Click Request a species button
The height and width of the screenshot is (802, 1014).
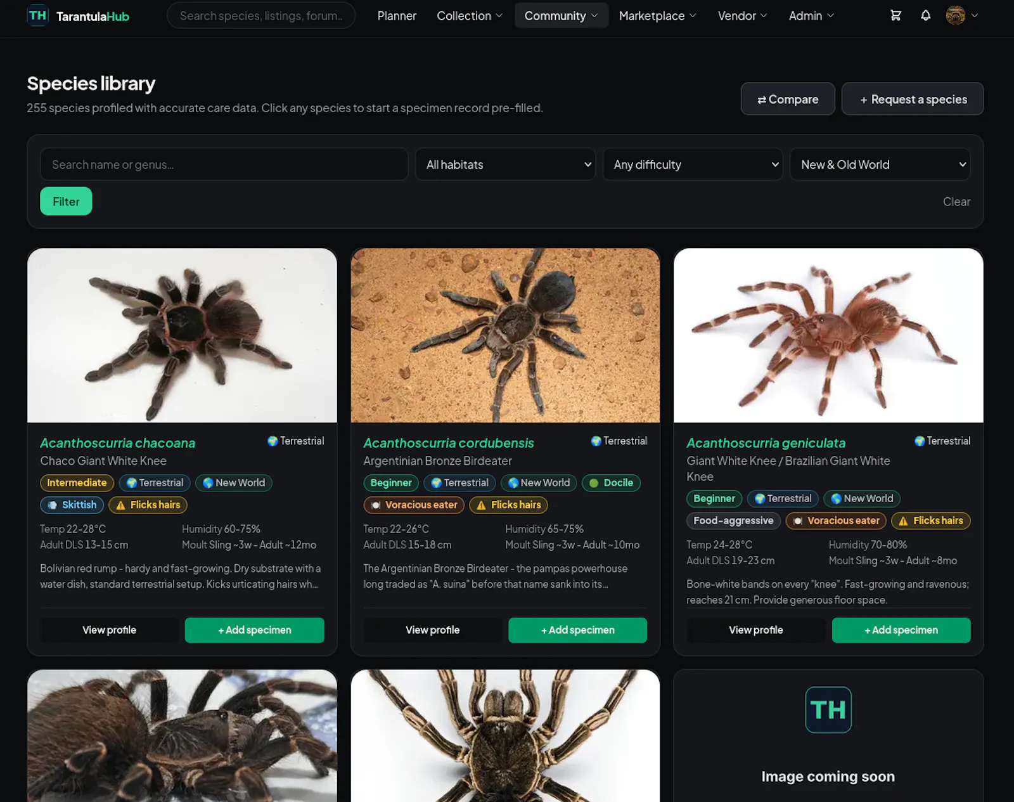tap(913, 99)
